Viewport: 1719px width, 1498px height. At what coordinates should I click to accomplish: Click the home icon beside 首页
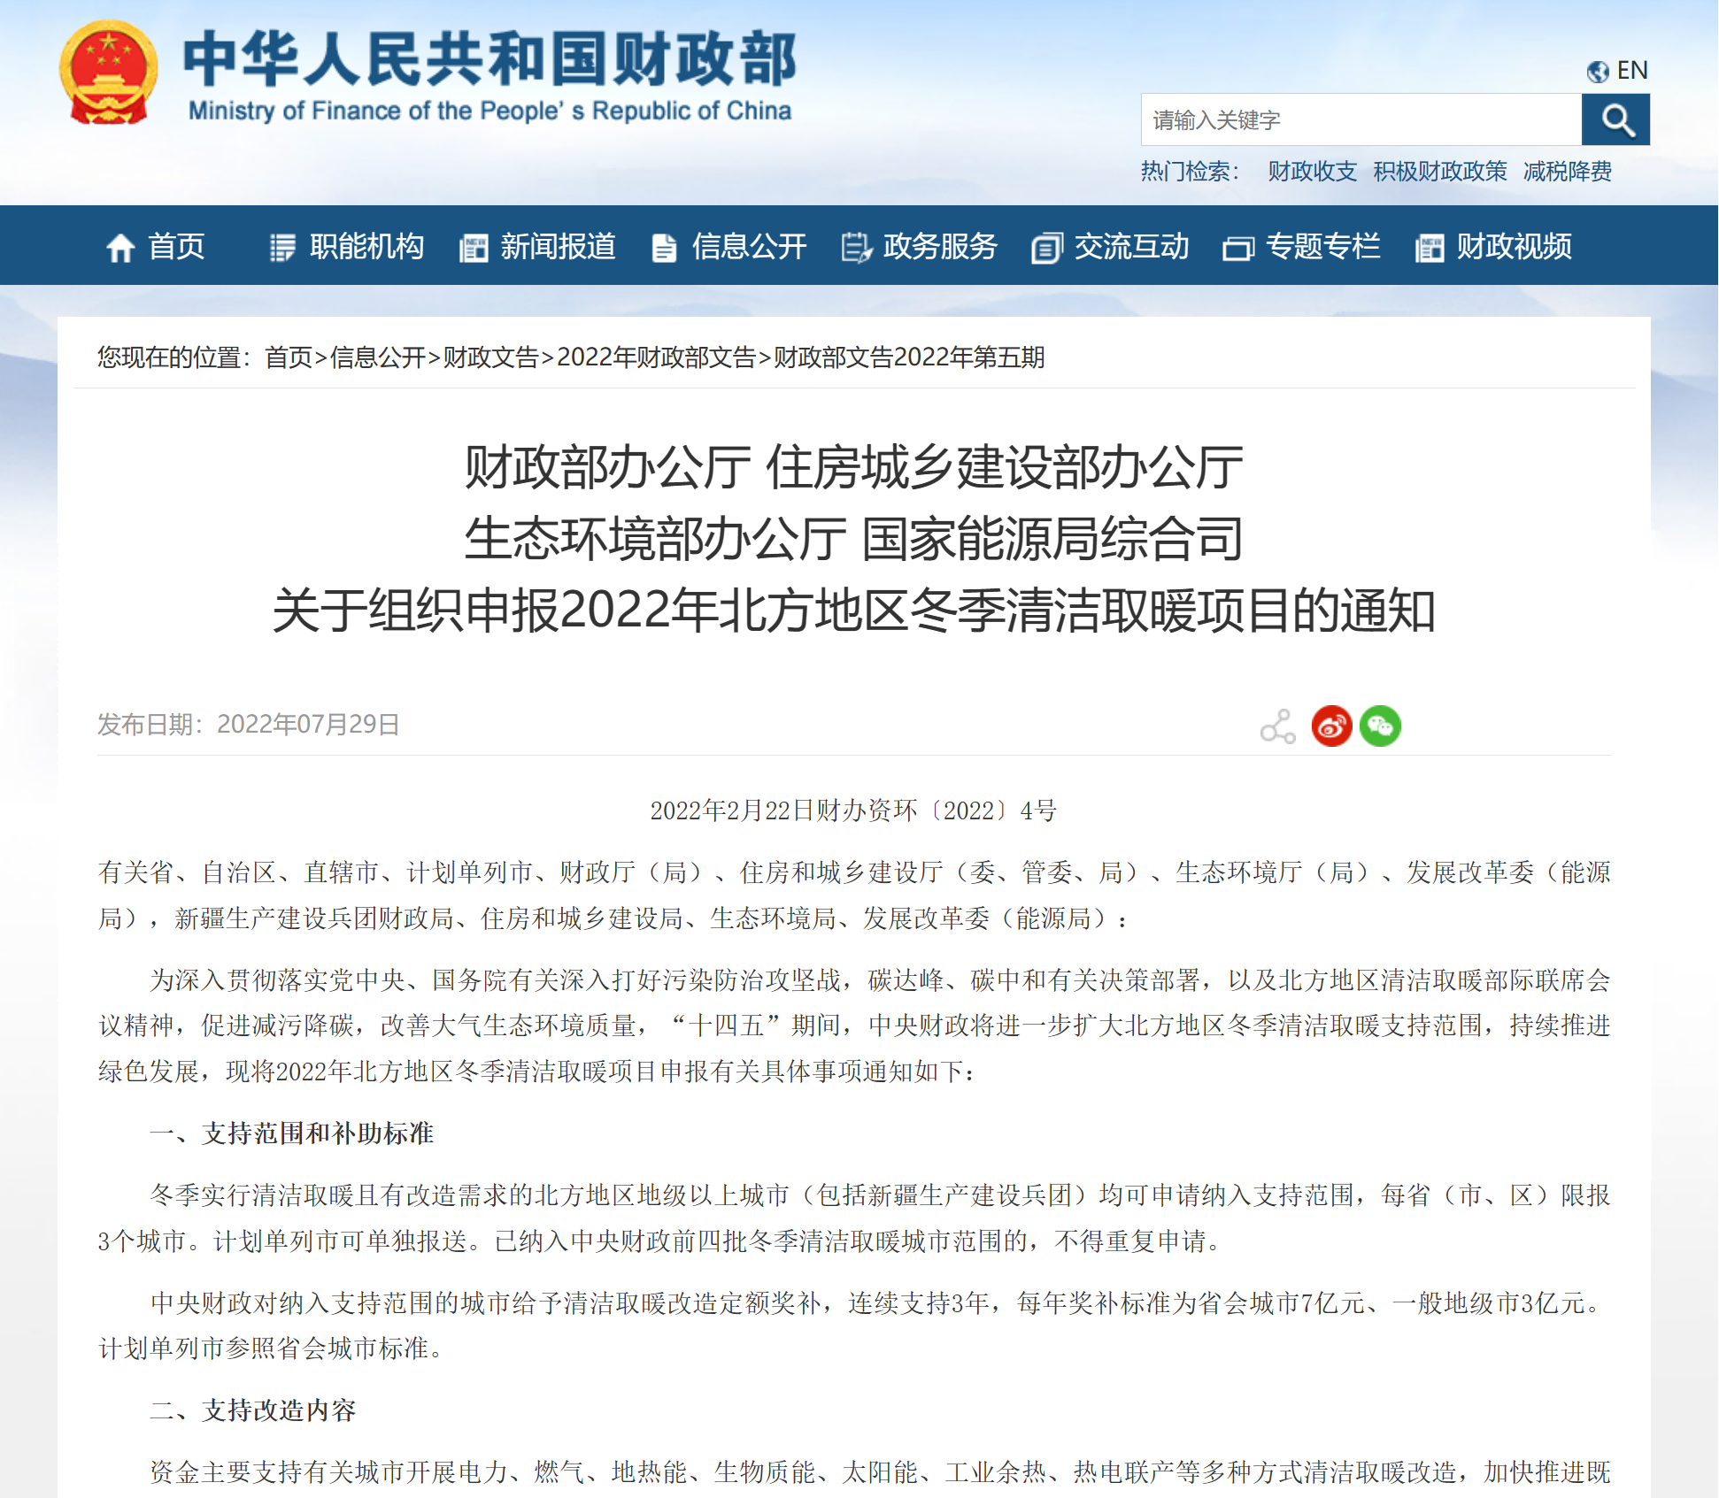pyautogui.click(x=120, y=248)
